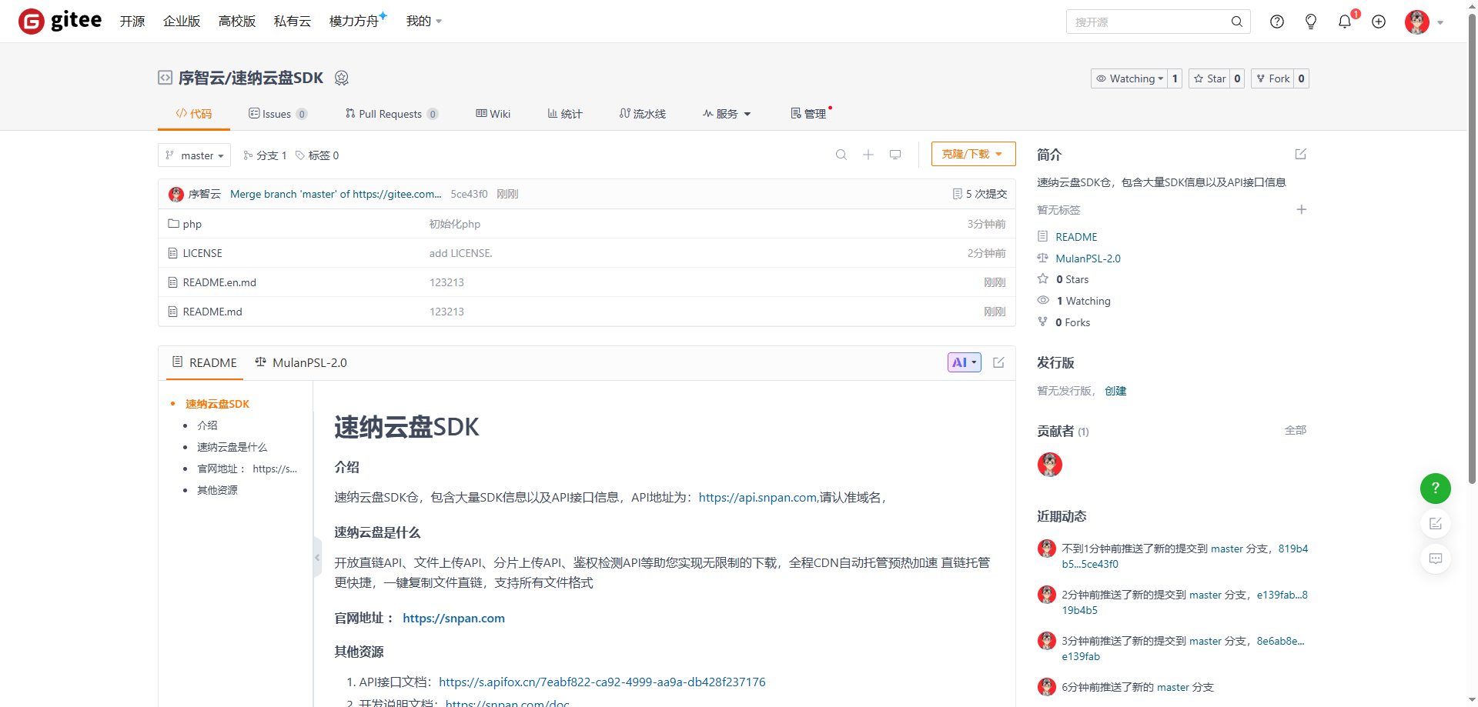Open the repository settings gear beside the repo name
The height and width of the screenshot is (707, 1478).
(x=342, y=78)
